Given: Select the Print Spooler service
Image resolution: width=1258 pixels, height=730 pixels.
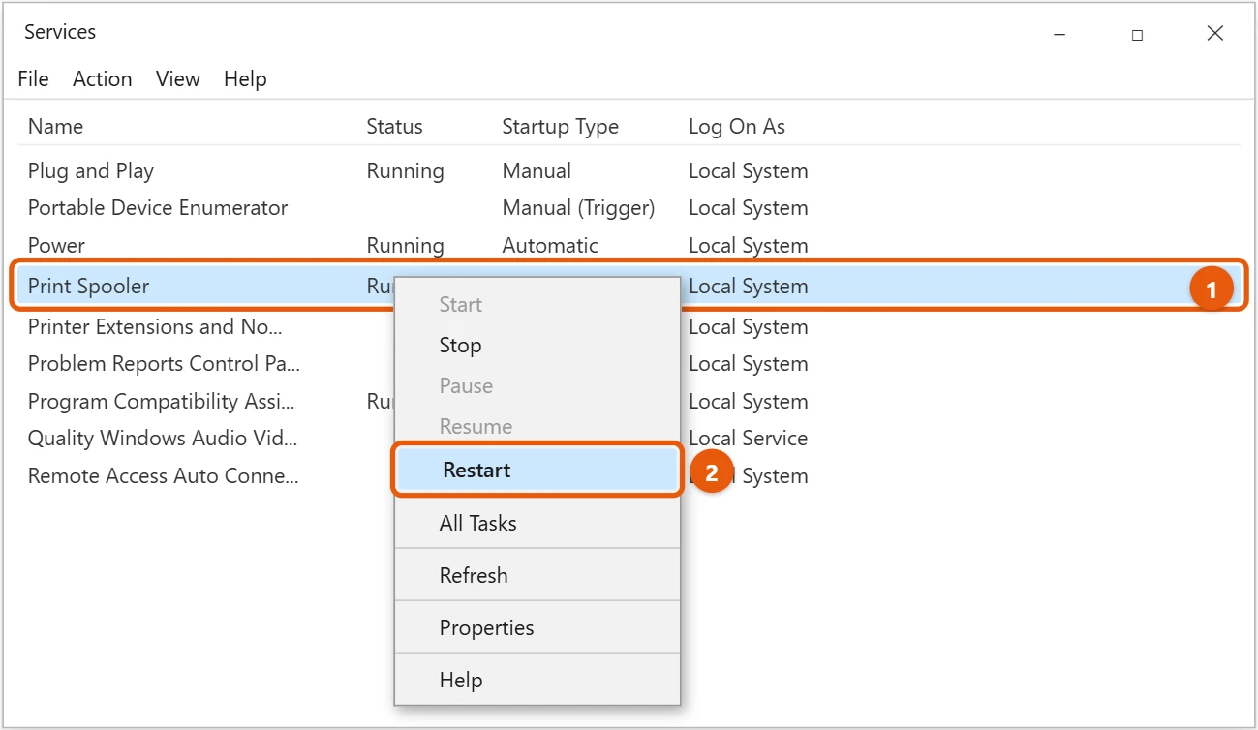Looking at the screenshot, I should (629, 287).
